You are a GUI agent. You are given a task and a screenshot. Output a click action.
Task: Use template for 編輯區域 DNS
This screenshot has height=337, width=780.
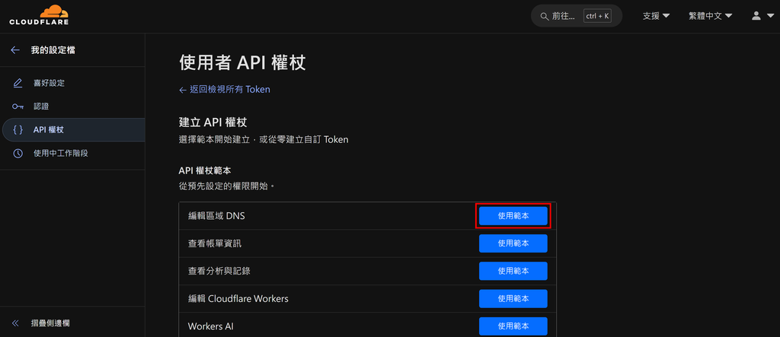[x=513, y=216]
